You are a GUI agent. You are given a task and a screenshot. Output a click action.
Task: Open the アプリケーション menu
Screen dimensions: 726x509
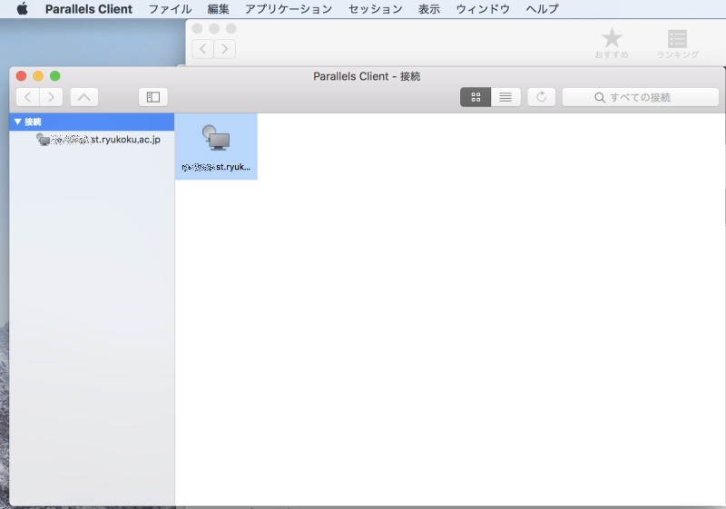[x=289, y=9]
